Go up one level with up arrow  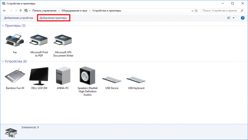(20, 11)
